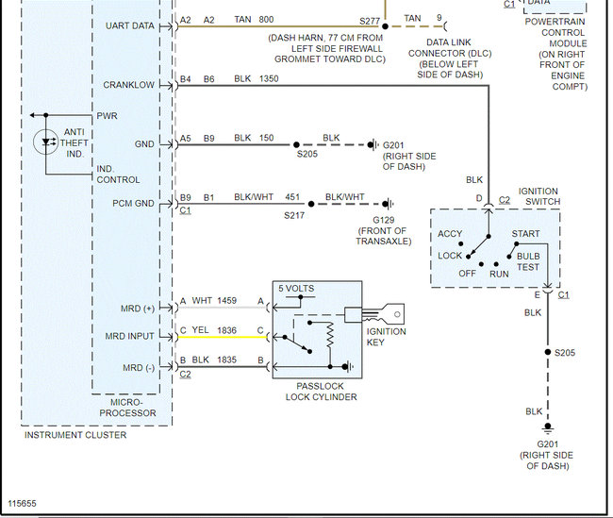Click the WHT 1459 wire label

[x=214, y=300]
